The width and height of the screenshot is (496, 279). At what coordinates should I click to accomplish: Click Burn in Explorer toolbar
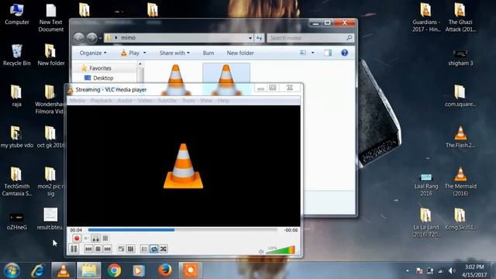[x=208, y=53]
